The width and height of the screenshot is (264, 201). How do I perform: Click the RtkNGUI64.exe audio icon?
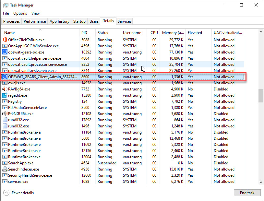tap(5, 114)
